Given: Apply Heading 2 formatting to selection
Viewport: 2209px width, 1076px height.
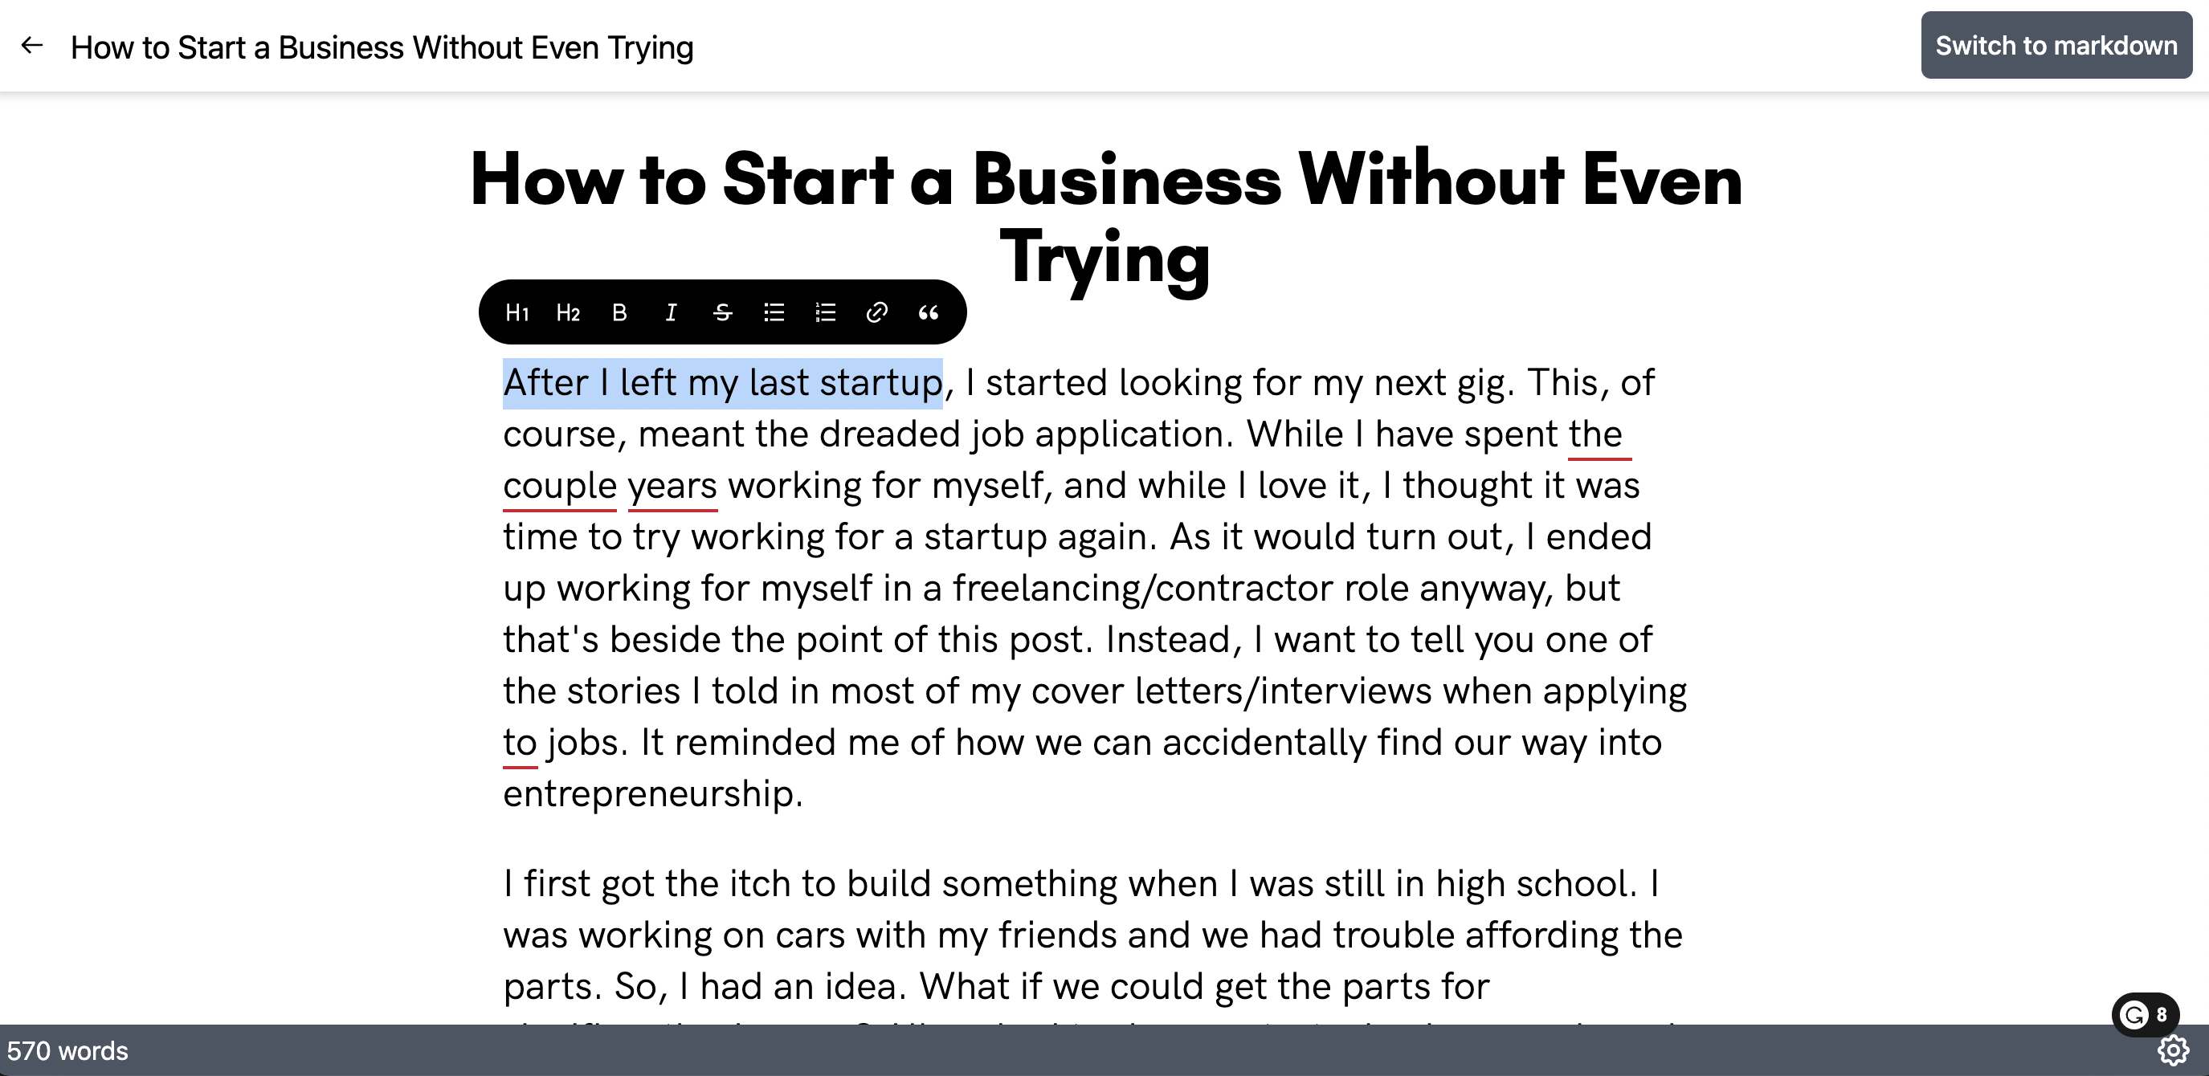Looking at the screenshot, I should [x=568, y=313].
